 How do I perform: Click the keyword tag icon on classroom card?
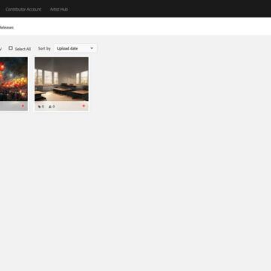click(x=39, y=107)
